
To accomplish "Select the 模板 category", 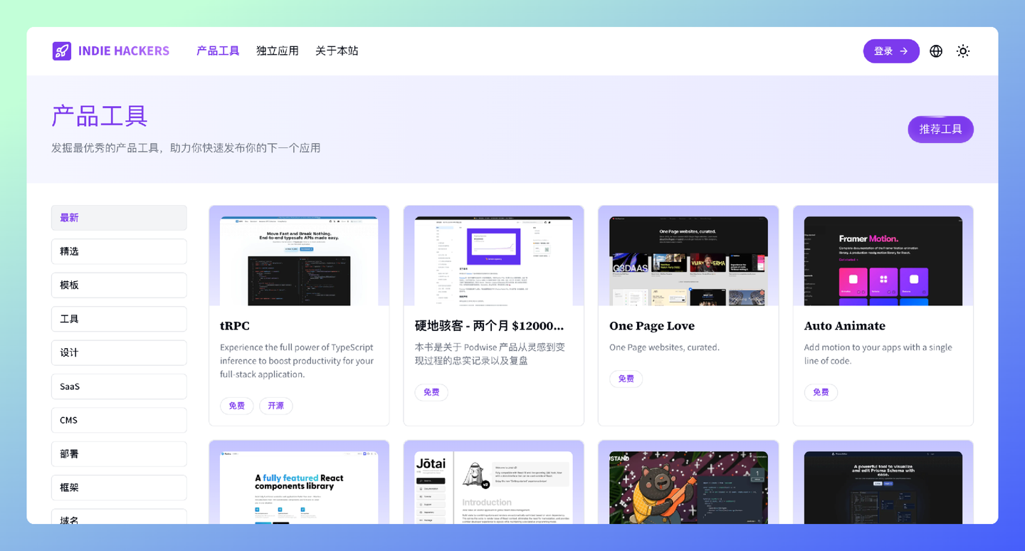I will [x=119, y=285].
